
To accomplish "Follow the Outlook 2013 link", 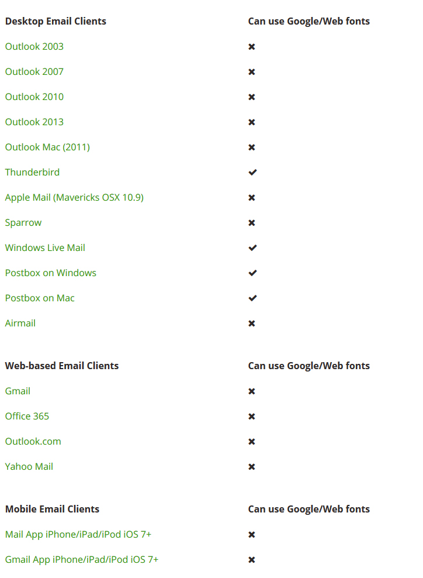I will point(34,122).
